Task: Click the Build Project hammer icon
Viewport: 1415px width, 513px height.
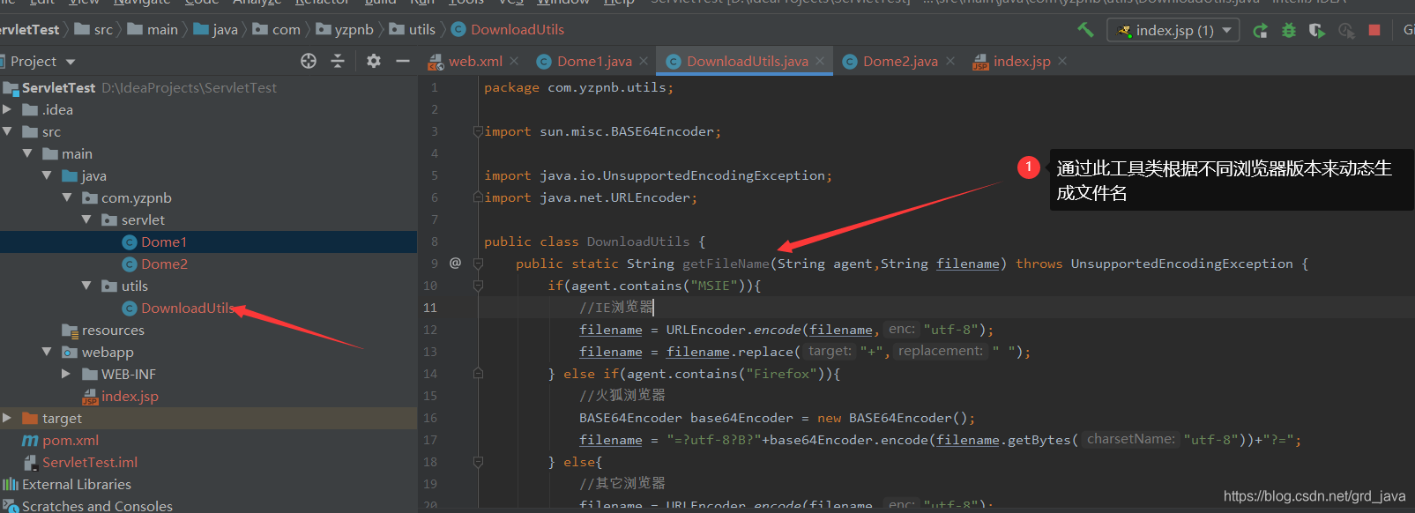Action: [x=1085, y=30]
